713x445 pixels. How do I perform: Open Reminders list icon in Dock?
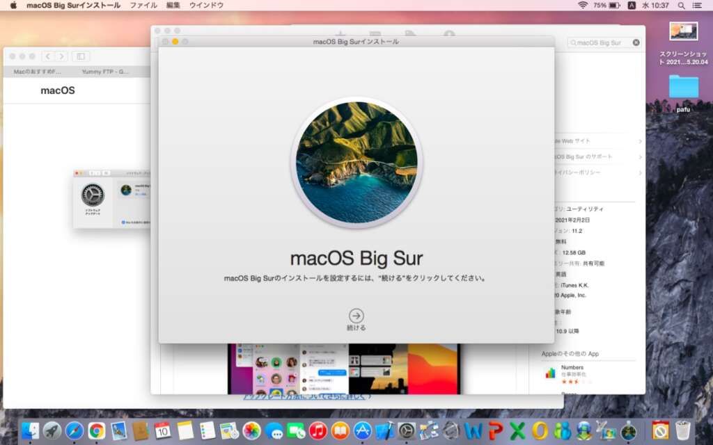click(x=207, y=430)
